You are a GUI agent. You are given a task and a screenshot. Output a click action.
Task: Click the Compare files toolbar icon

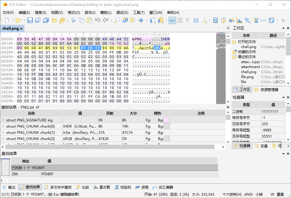click(224, 20)
